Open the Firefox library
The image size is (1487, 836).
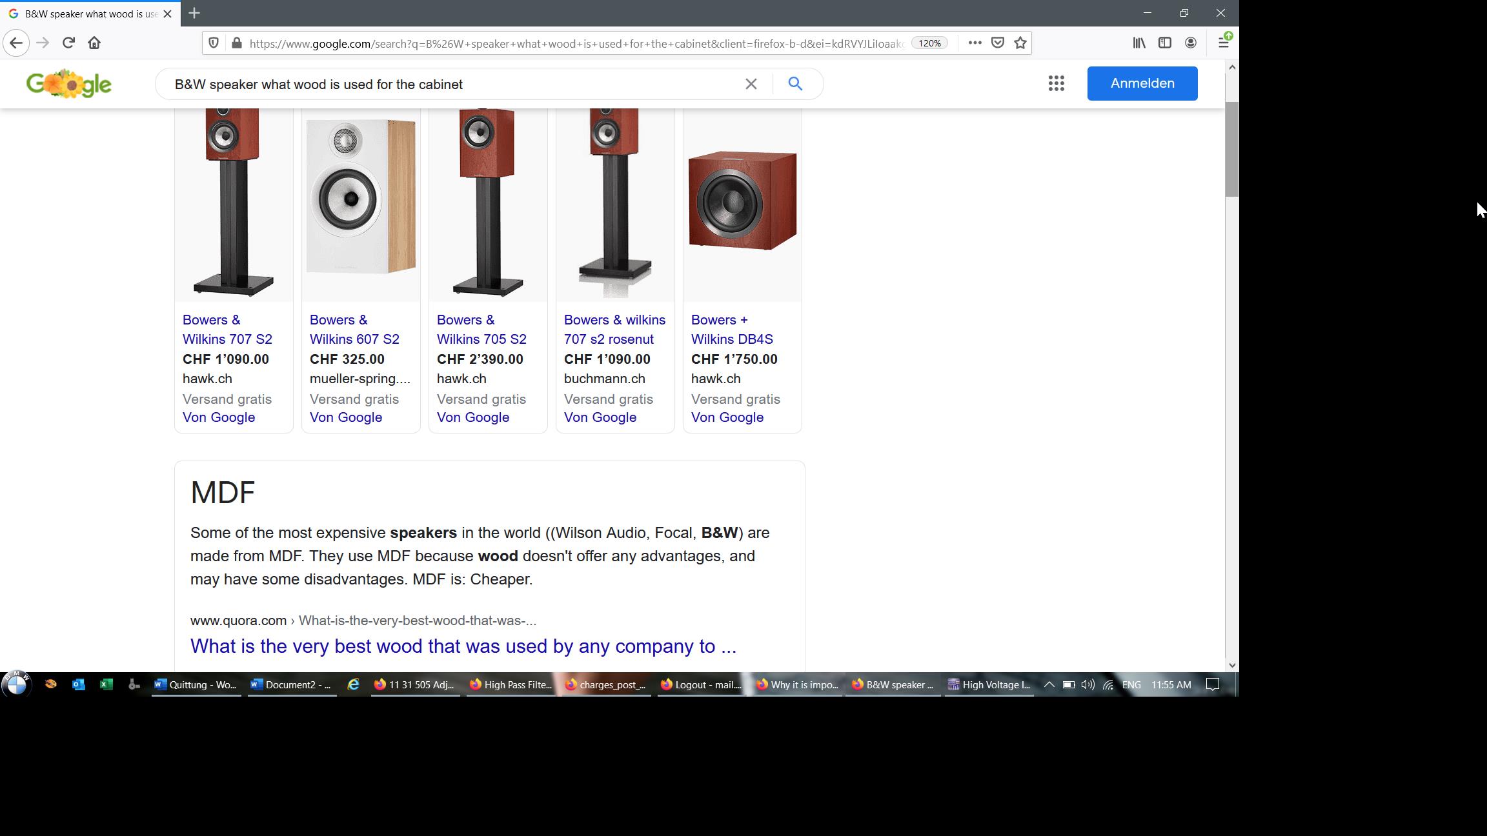pyautogui.click(x=1139, y=43)
